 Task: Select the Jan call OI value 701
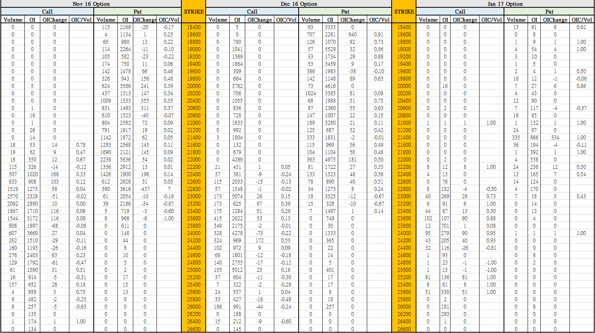[445, 226]
